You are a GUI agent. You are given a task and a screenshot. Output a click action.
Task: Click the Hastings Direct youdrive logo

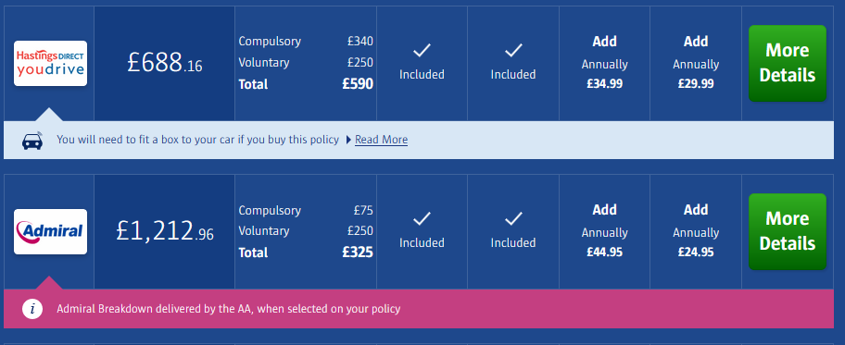pyautogui.click(x=50, y=63)
